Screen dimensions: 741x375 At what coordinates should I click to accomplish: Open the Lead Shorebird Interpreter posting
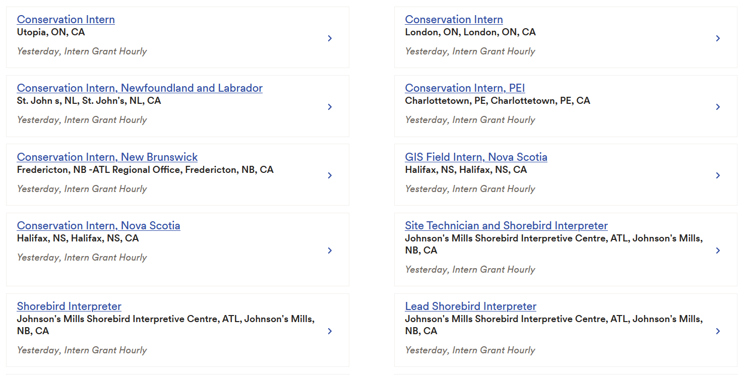[x=470, y=306]
